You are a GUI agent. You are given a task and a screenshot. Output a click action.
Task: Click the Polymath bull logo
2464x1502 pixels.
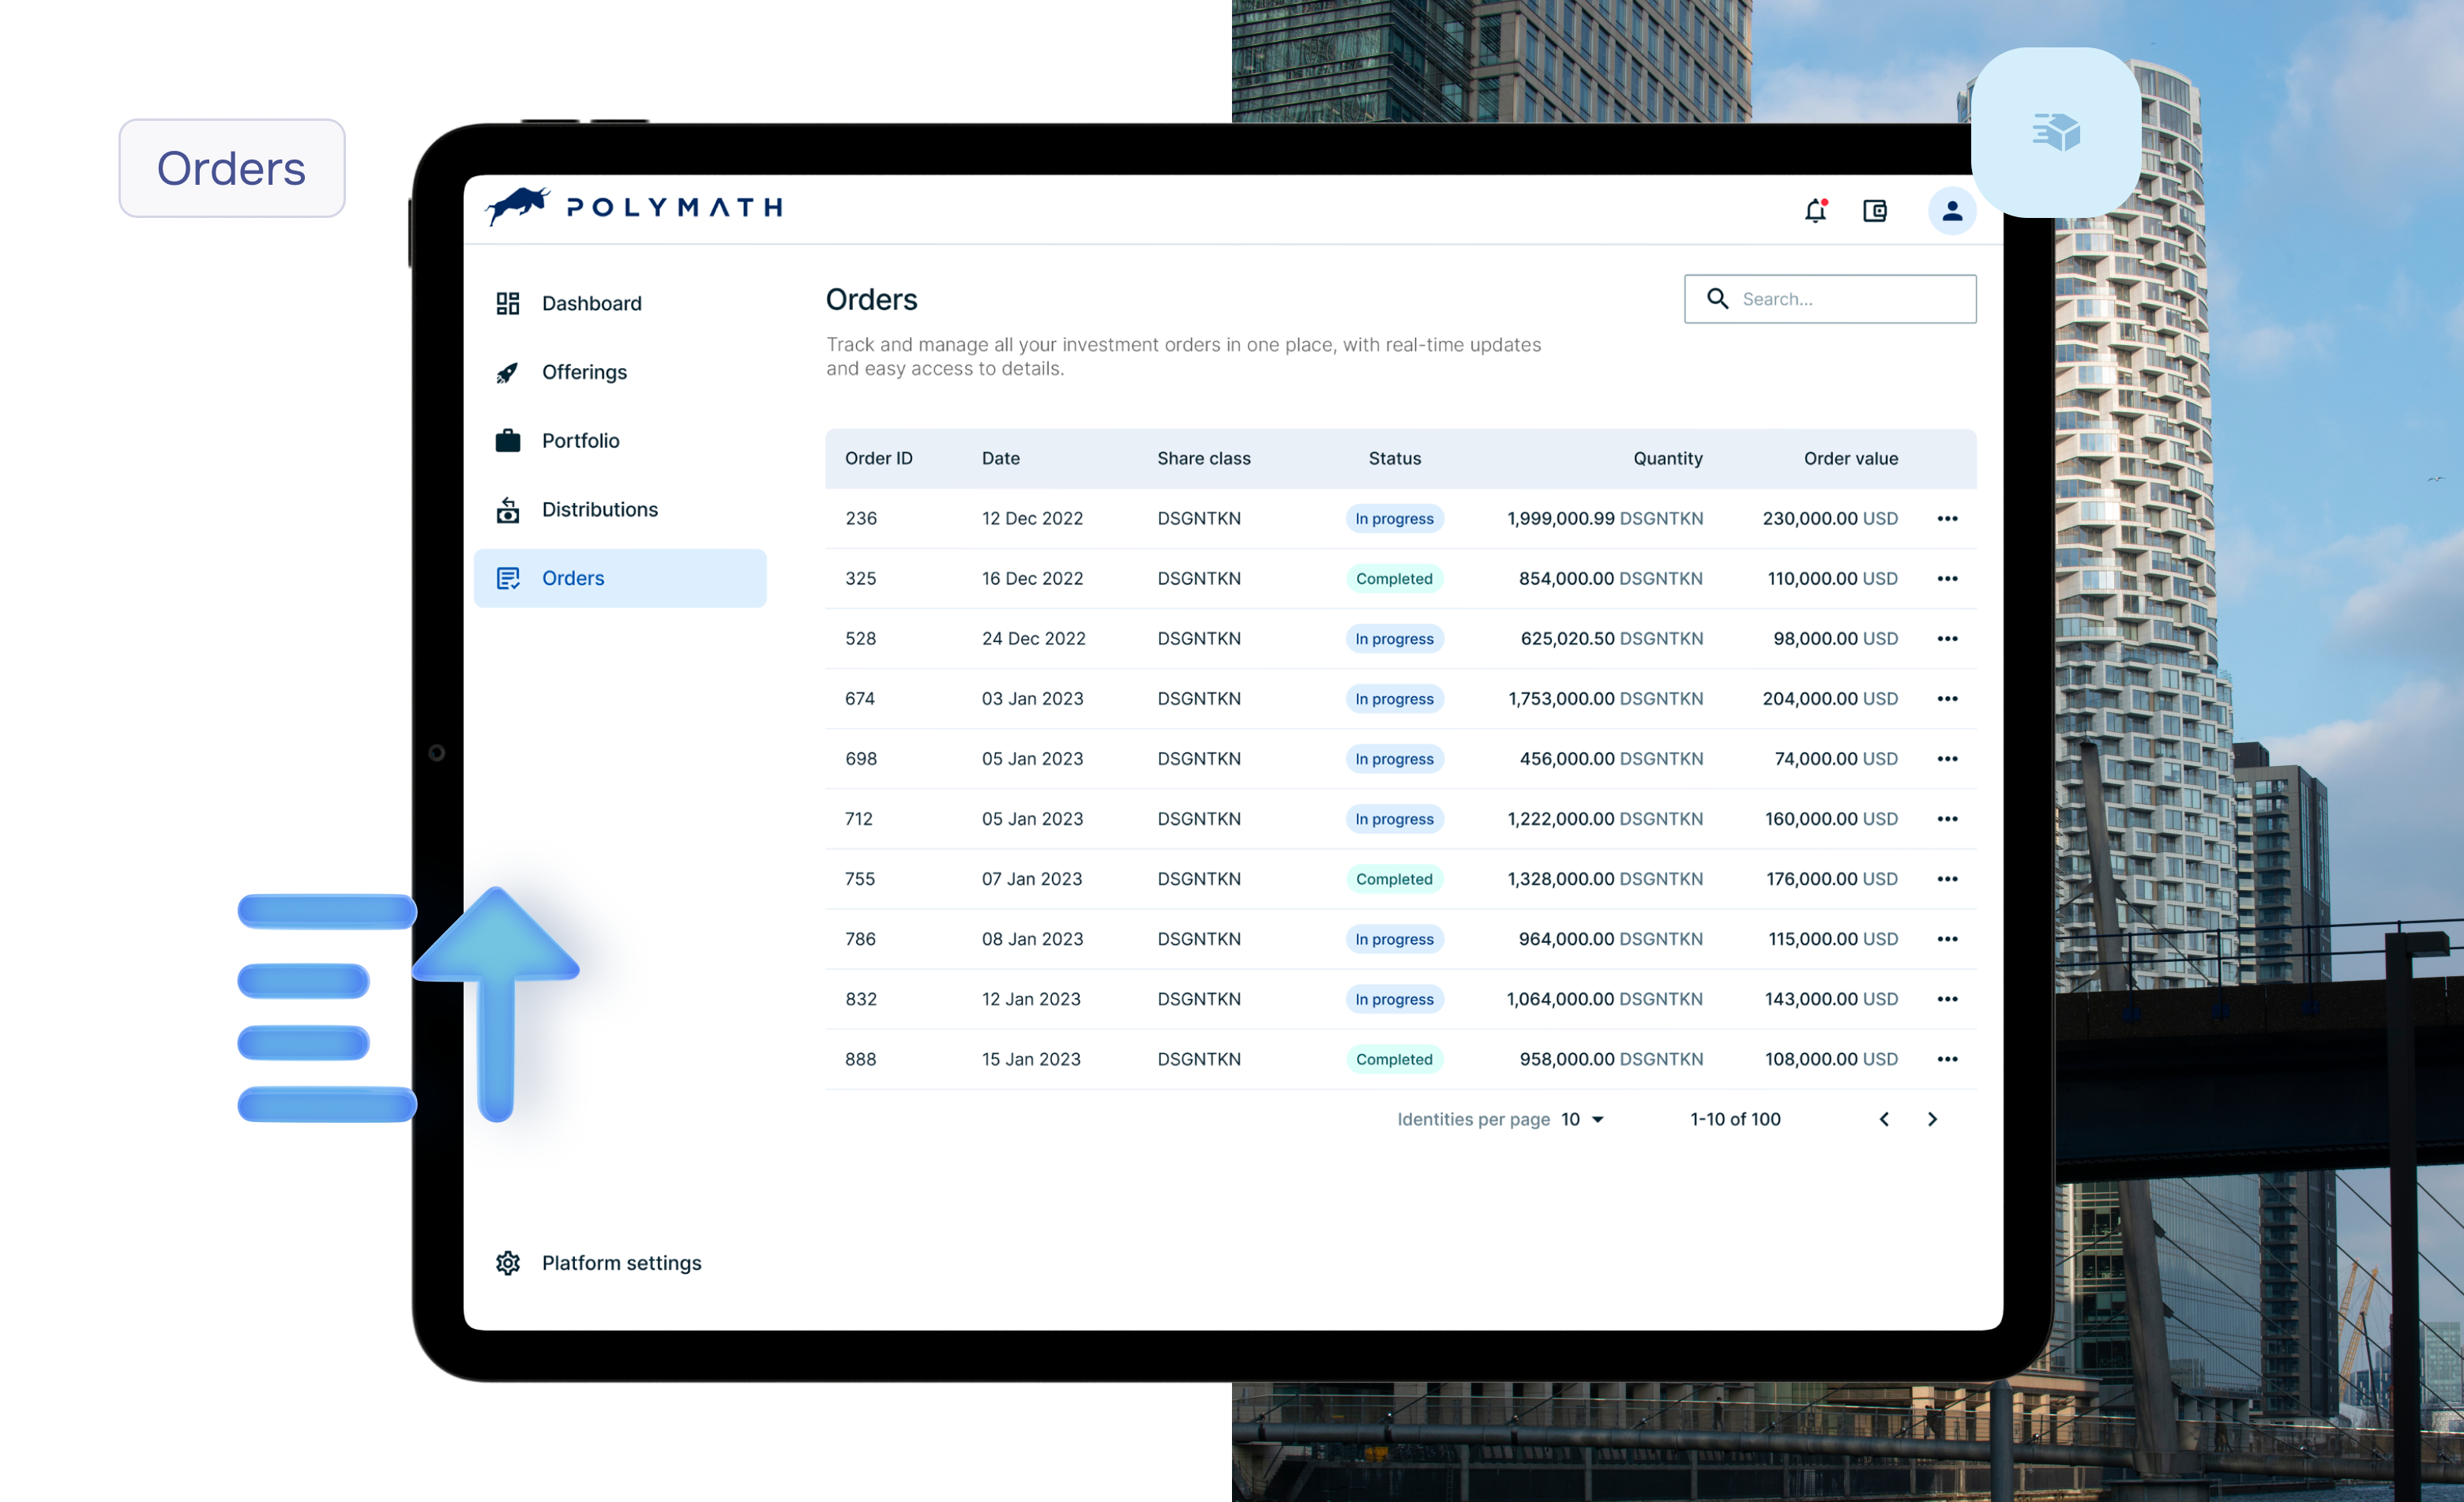tap(517, 205)
